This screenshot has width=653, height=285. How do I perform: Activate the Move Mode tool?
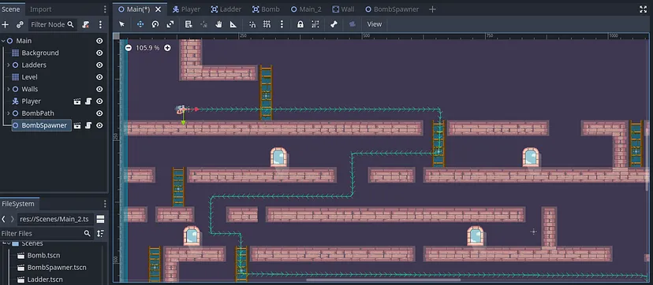140,24
